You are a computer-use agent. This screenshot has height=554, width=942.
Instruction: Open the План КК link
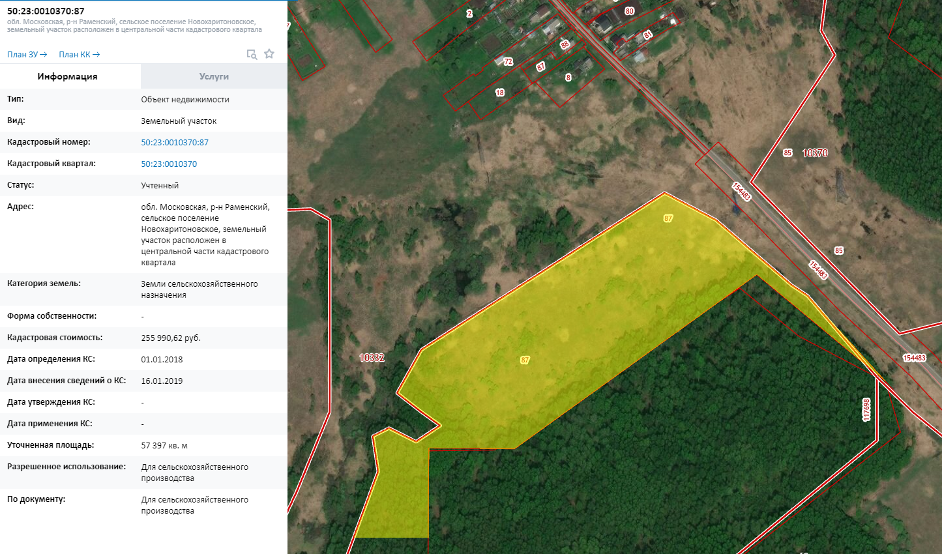click(x=79, y=55)
